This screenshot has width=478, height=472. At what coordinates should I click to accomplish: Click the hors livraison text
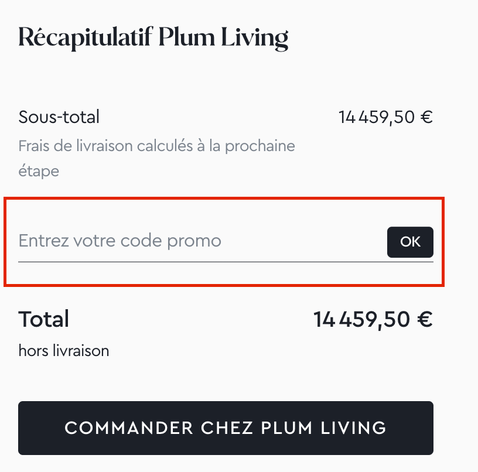click(64, 351)
